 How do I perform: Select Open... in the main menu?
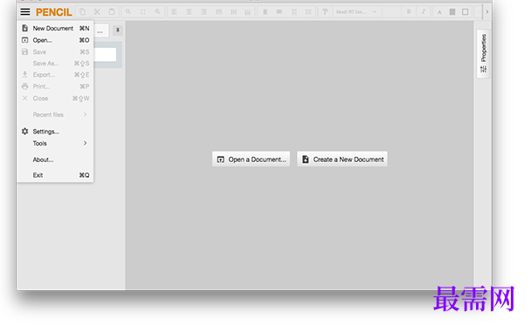coord(55,40)
